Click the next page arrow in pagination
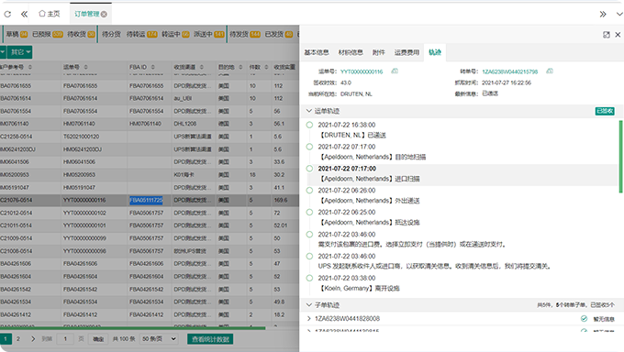This screenshot has height=352, width=624. coord(33,339)
